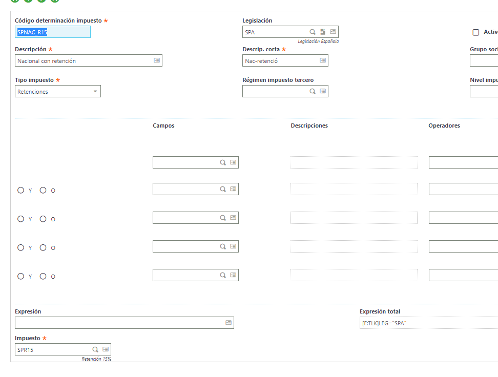Click the last Campos row actions icon
The height and width of the screenshot is (377, 498).
click(233, 275)
